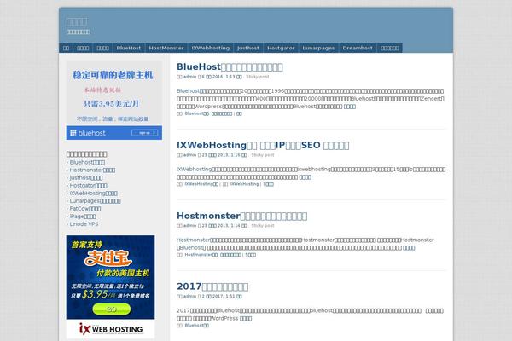
Task: Open the Bluehost 3.95 promo banner
Action: coord(114,100)
